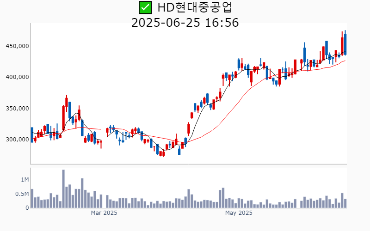Click the 450,000 price axis label

point(17,46)
